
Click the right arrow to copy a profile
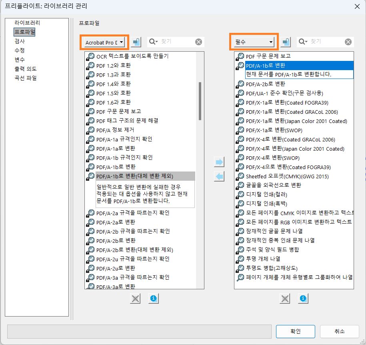[219, 161]
